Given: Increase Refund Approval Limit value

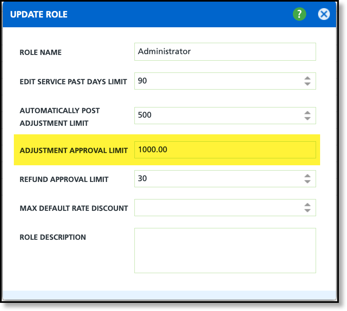Looking at the screenshot, I should (x=307, y=176).
